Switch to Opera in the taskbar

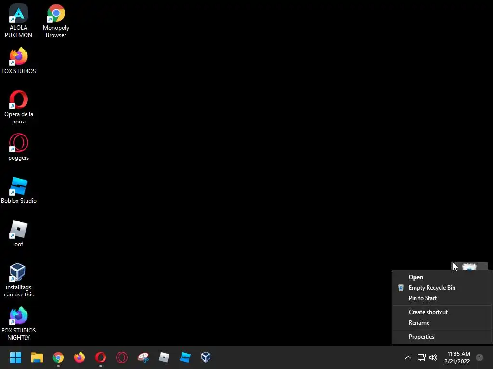(101, 357)
